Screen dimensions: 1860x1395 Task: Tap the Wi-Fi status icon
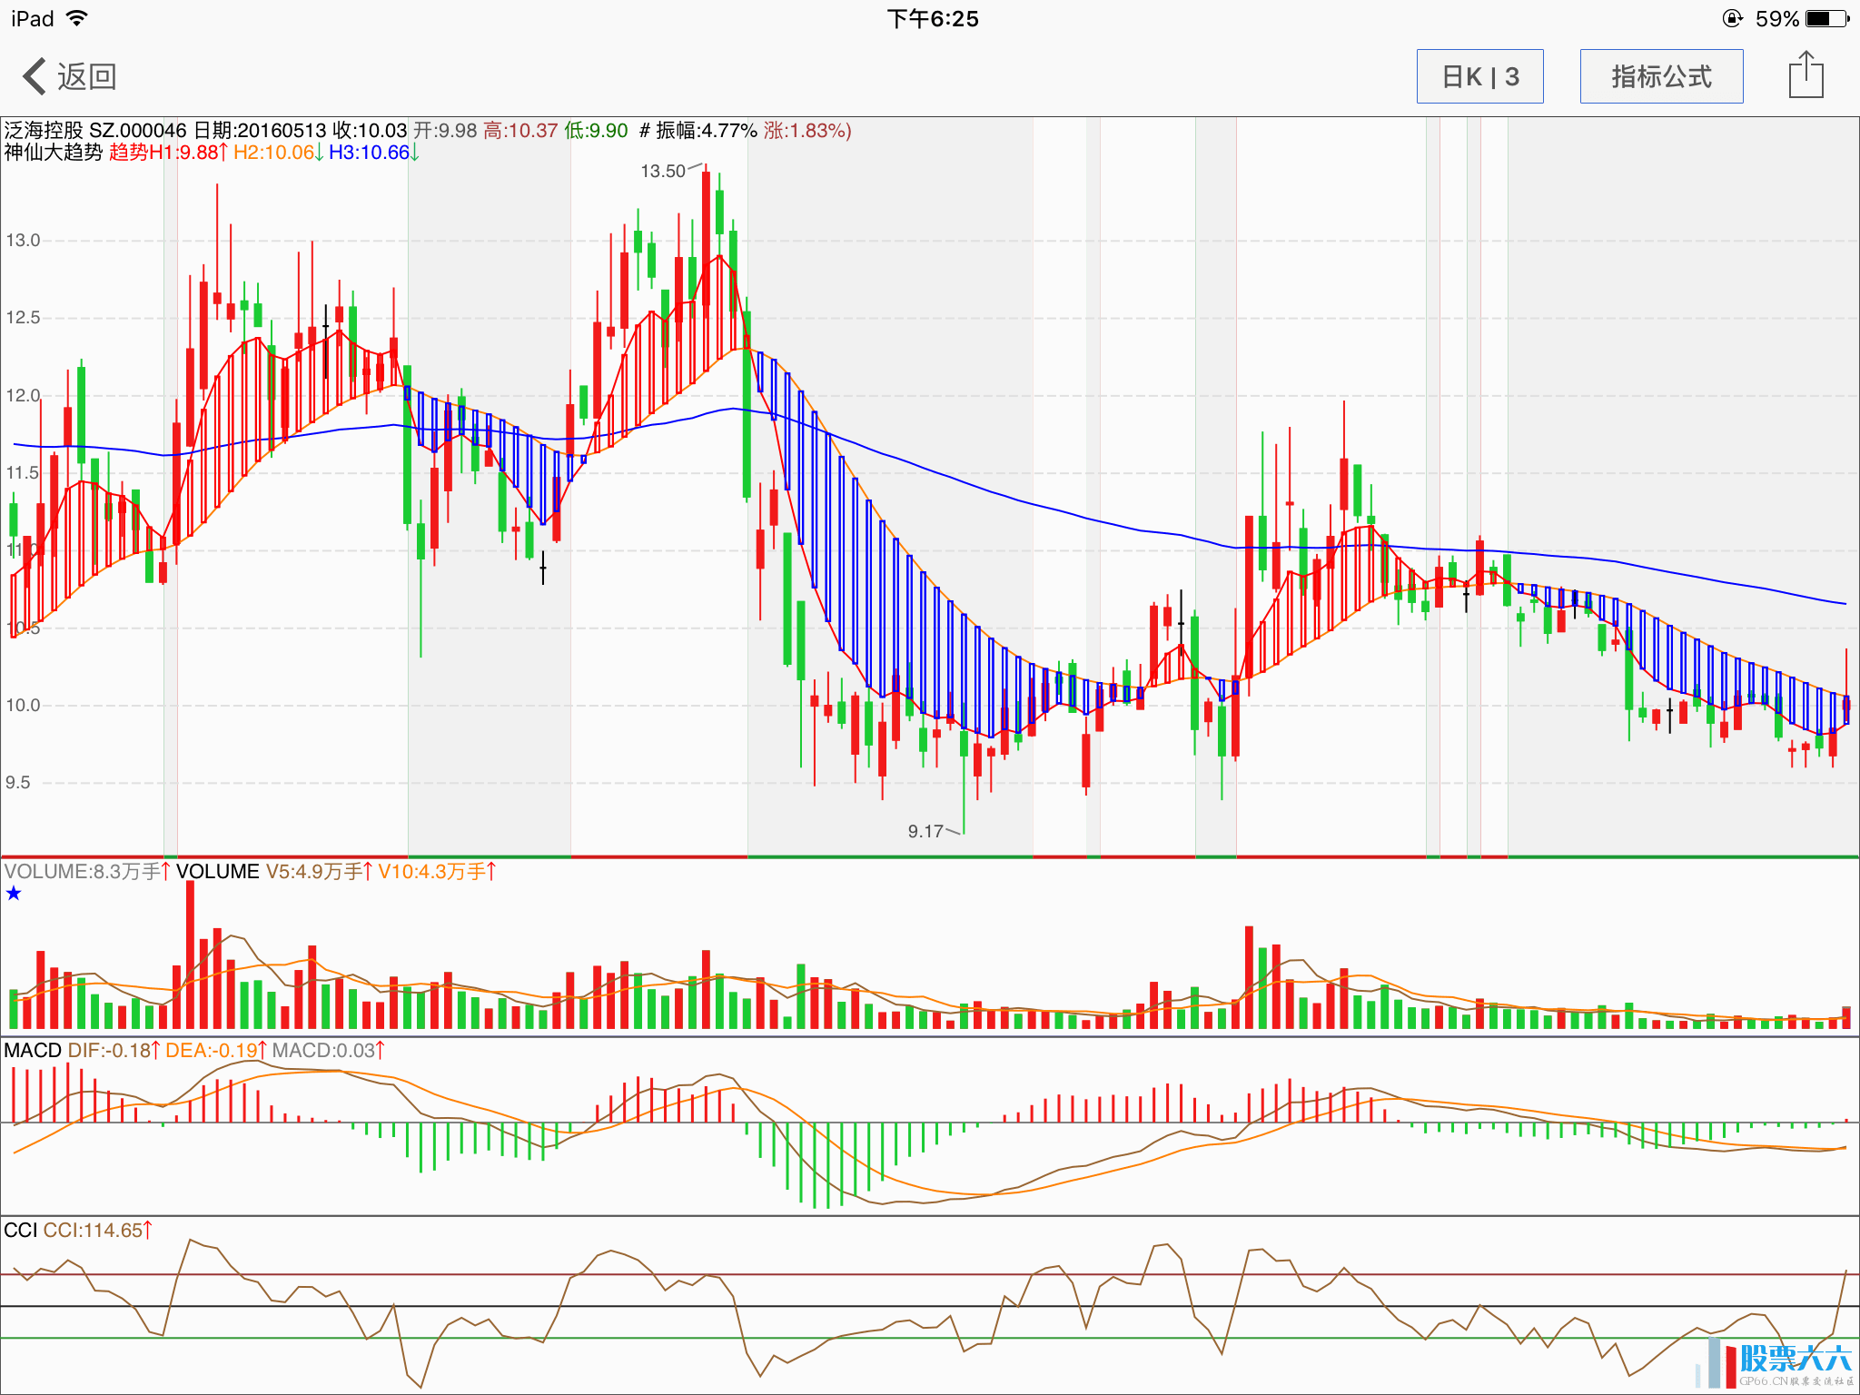point(78,18)
